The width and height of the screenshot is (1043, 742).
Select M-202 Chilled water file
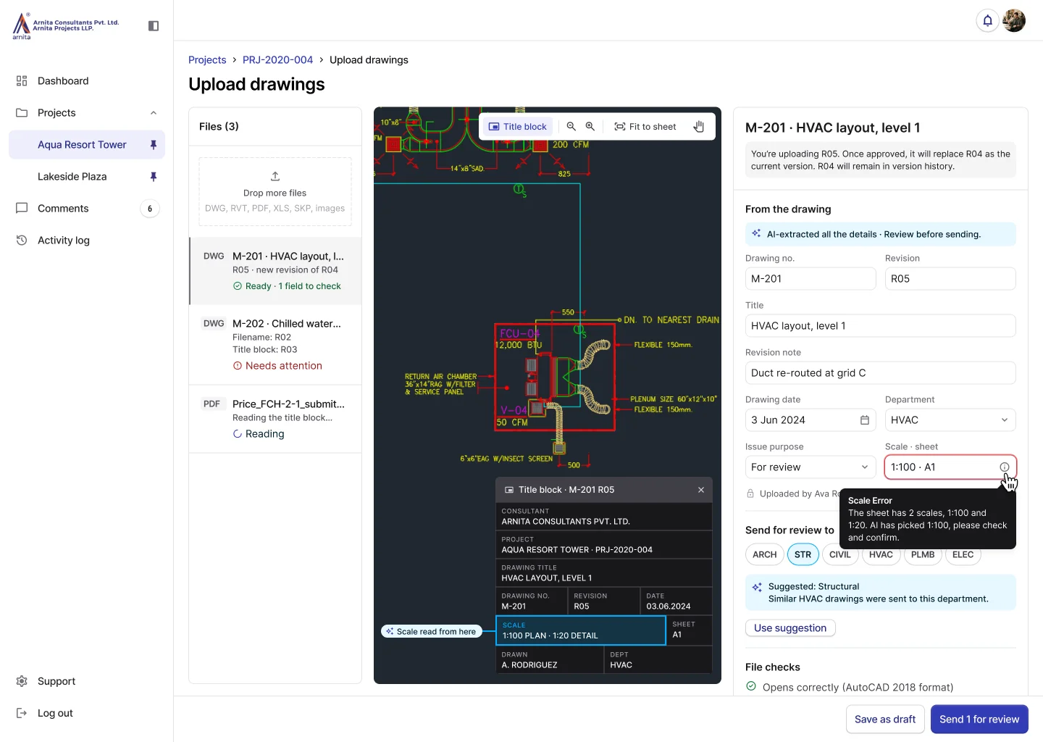point(275,345)
